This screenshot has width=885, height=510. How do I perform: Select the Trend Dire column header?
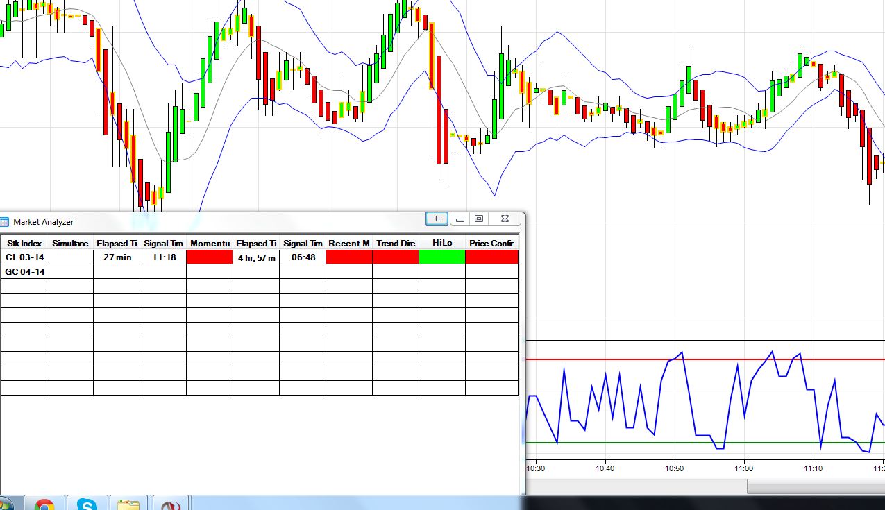click(396, 244)
